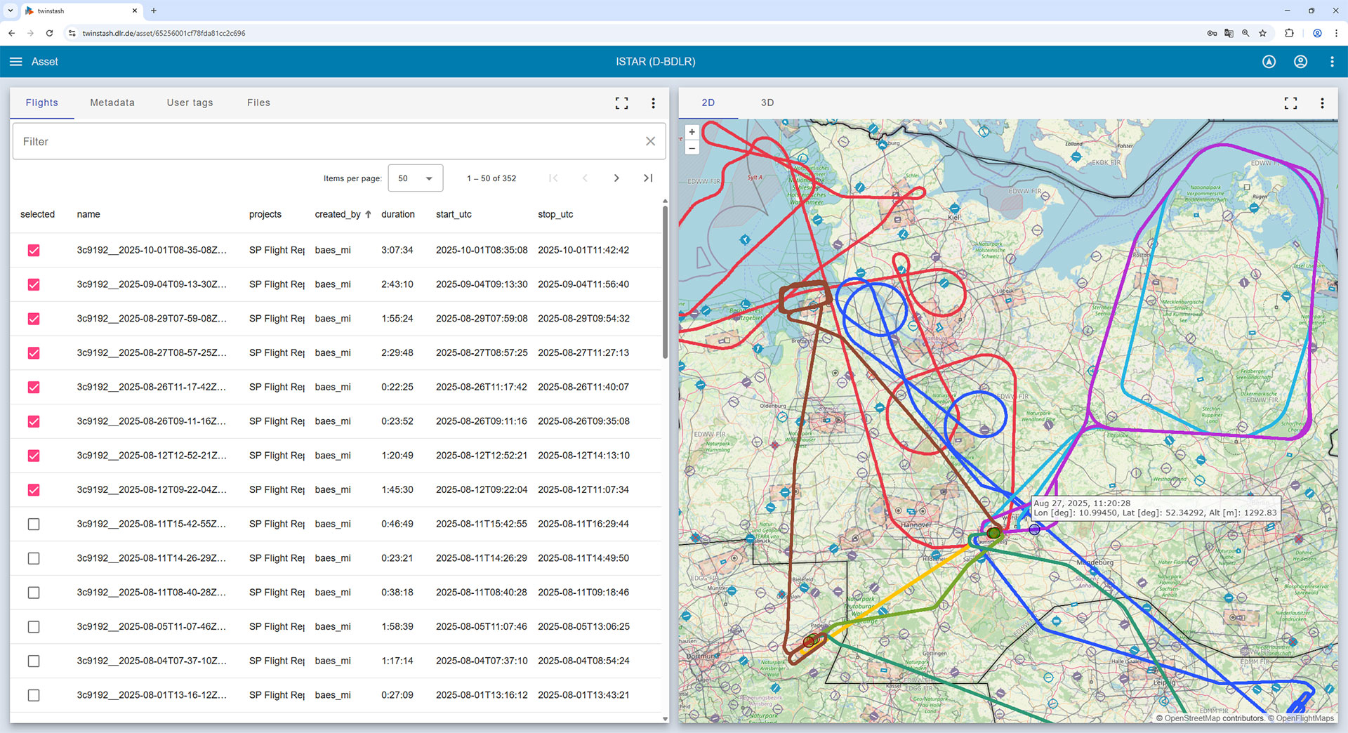Open the Flights panel more-options menu
The image size is (1348, 733).
[x=653, y=103]
